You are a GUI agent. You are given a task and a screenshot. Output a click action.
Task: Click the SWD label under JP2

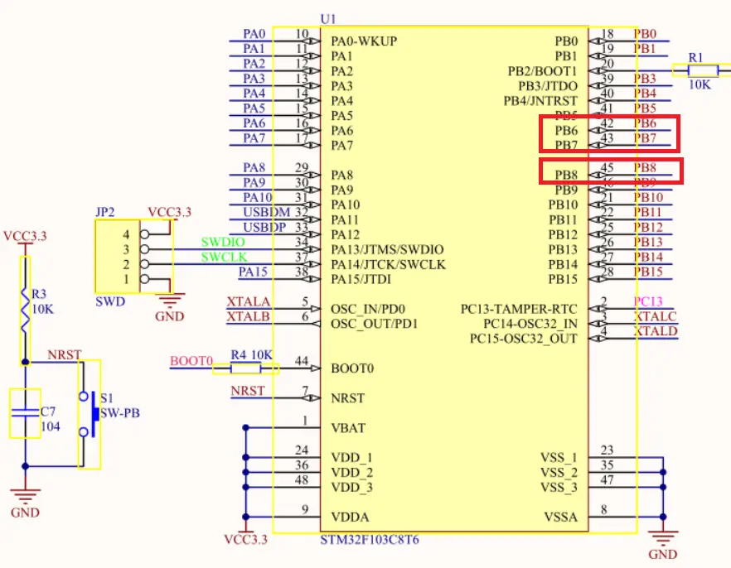(110, 301)
